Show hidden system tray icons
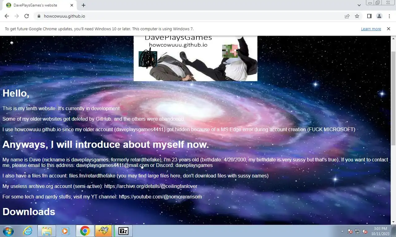Viewport: 396px width, 237px height. pos(342,231)
